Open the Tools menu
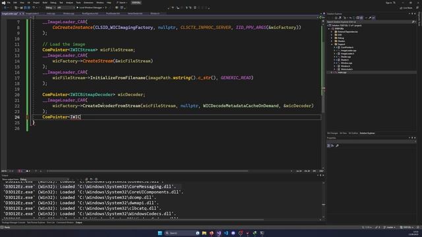The width and height of the screenshot is (422, 237). coord(78,3)
